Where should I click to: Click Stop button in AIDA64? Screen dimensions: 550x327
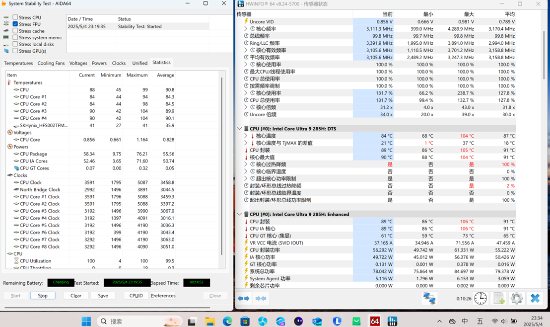coord(43,296)
